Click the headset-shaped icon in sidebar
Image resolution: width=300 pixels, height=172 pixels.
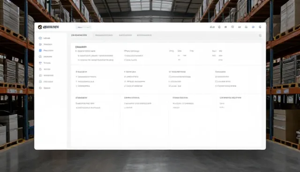pyautogui.click(x=40, y=57)
